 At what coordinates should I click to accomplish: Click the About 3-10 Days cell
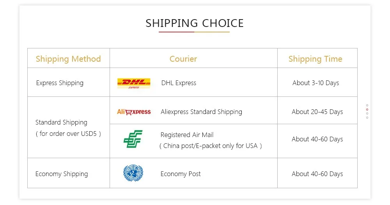[316, 83]
